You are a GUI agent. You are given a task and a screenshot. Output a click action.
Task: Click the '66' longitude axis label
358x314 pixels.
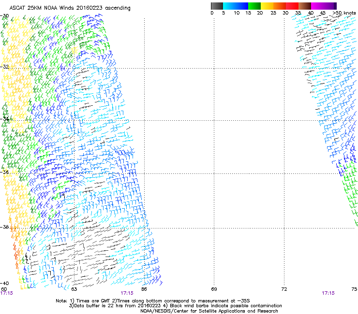pyautogui.click(x=144, y=289)
